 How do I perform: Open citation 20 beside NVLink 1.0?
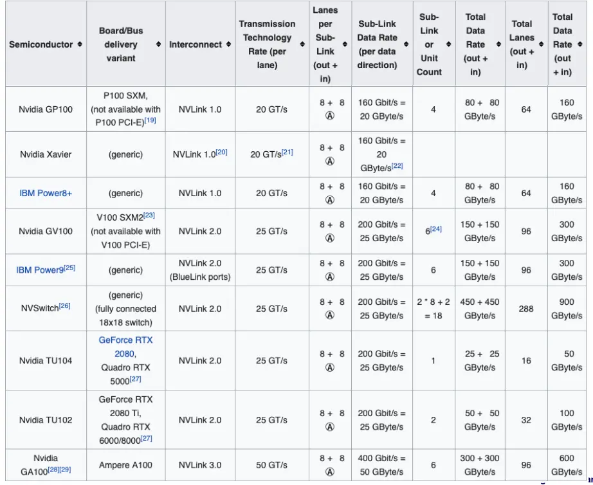222,152
